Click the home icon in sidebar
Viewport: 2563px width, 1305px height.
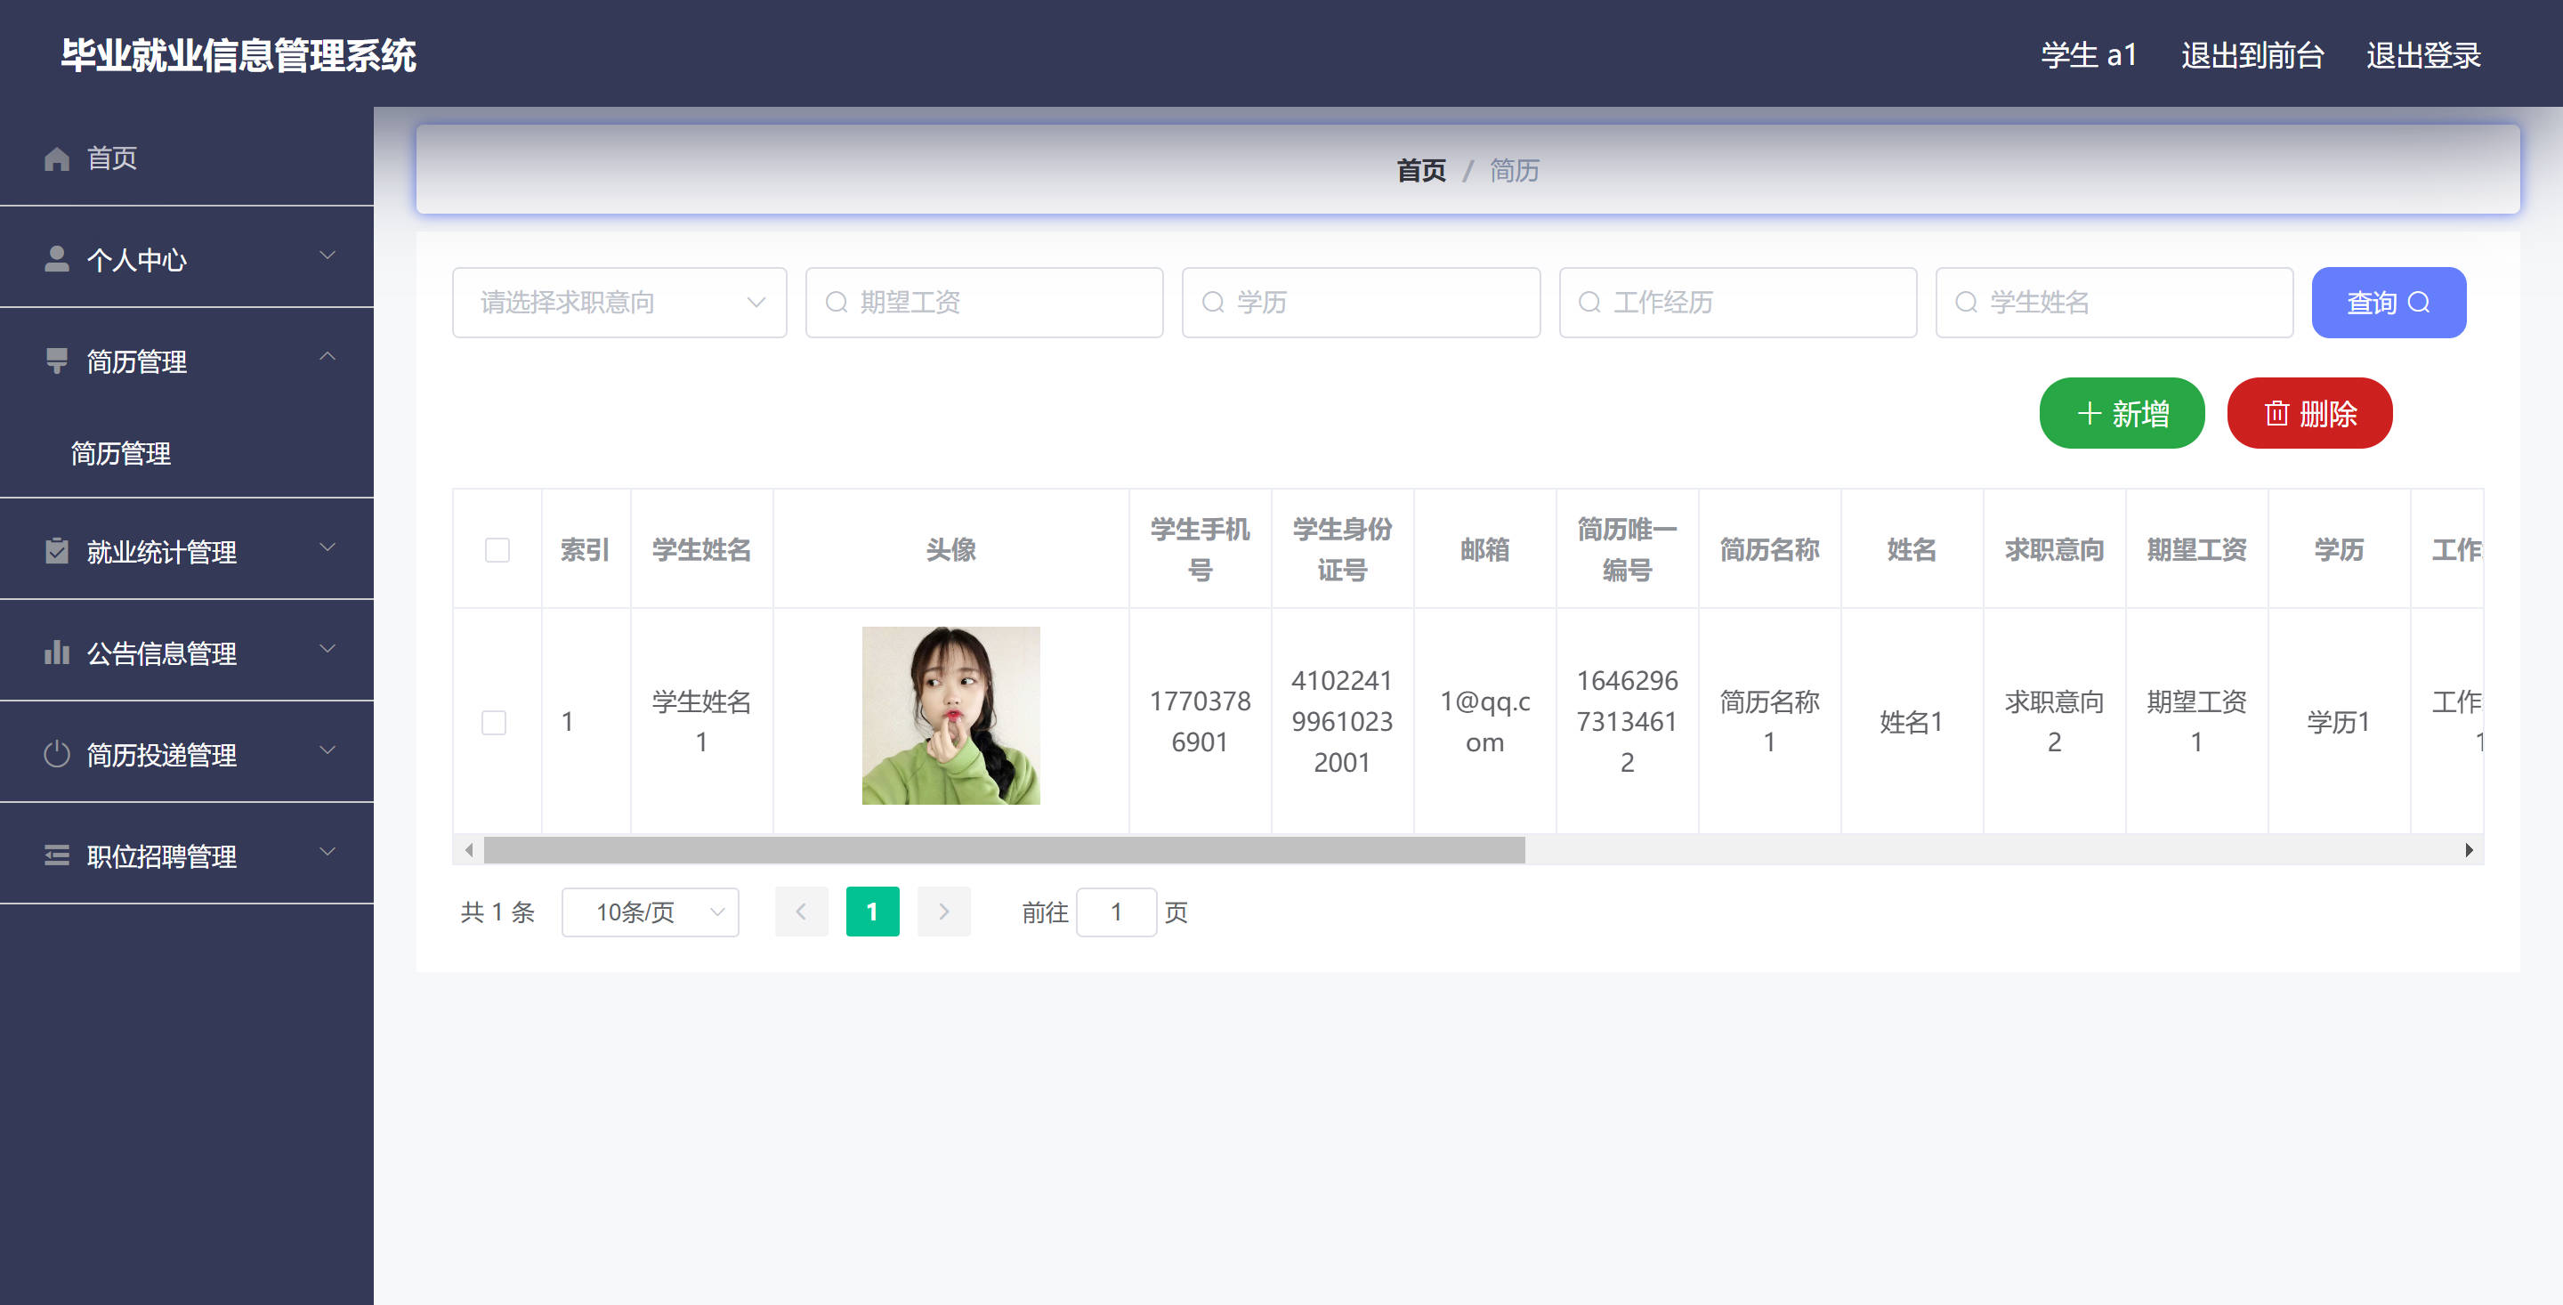coord(57,158)
